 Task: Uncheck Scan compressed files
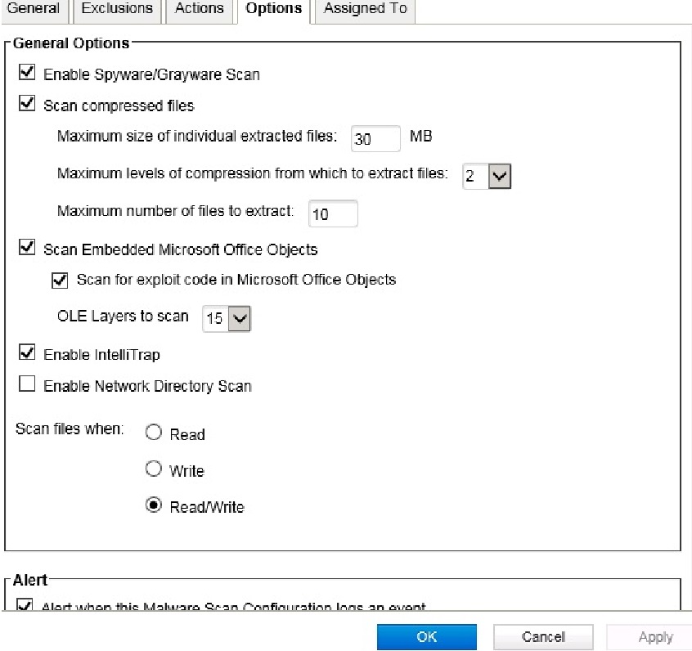[27, 105]
